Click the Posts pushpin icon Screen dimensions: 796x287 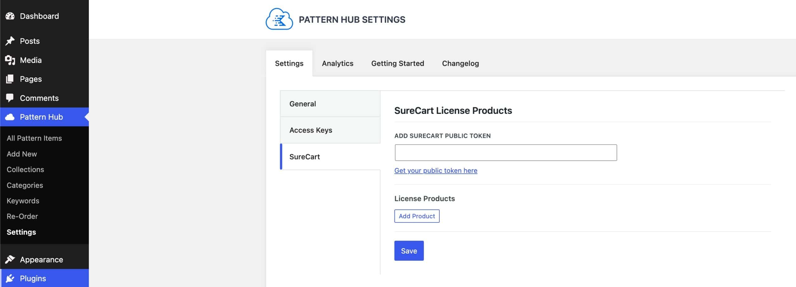[10, 41]
